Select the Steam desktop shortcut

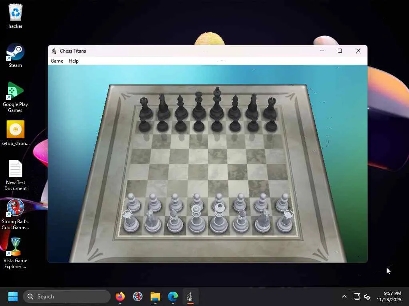16,55
